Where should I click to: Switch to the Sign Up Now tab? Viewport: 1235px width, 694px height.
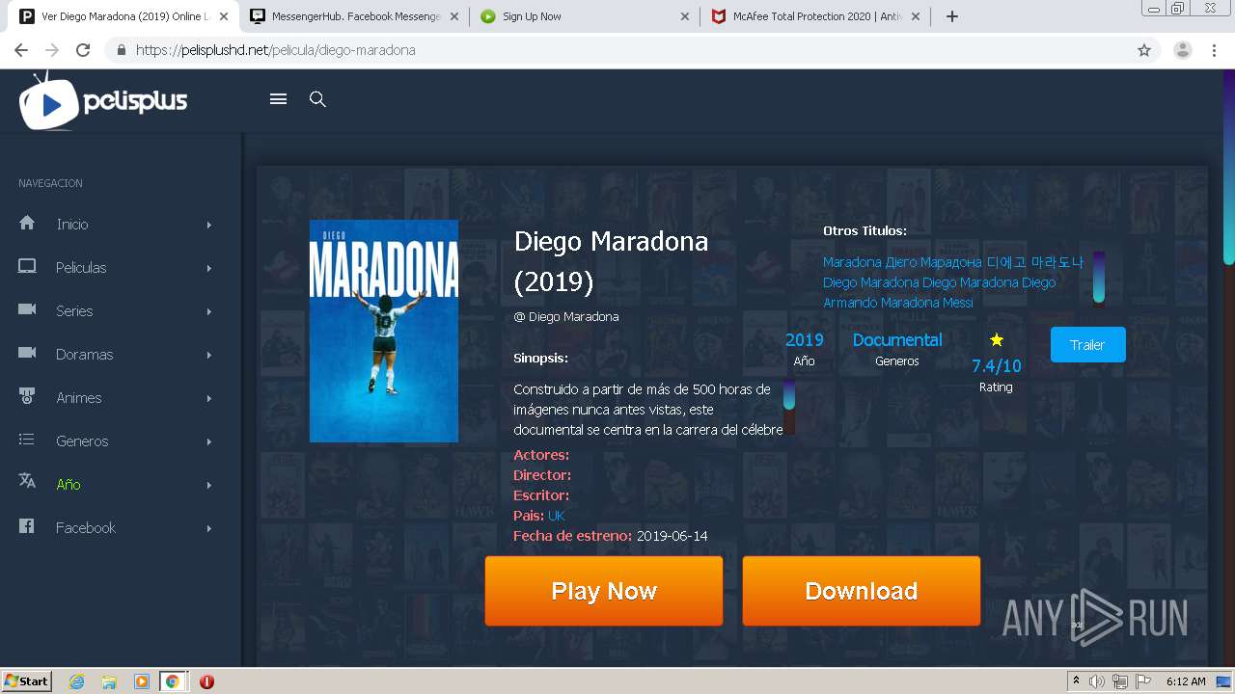point(585,16)
